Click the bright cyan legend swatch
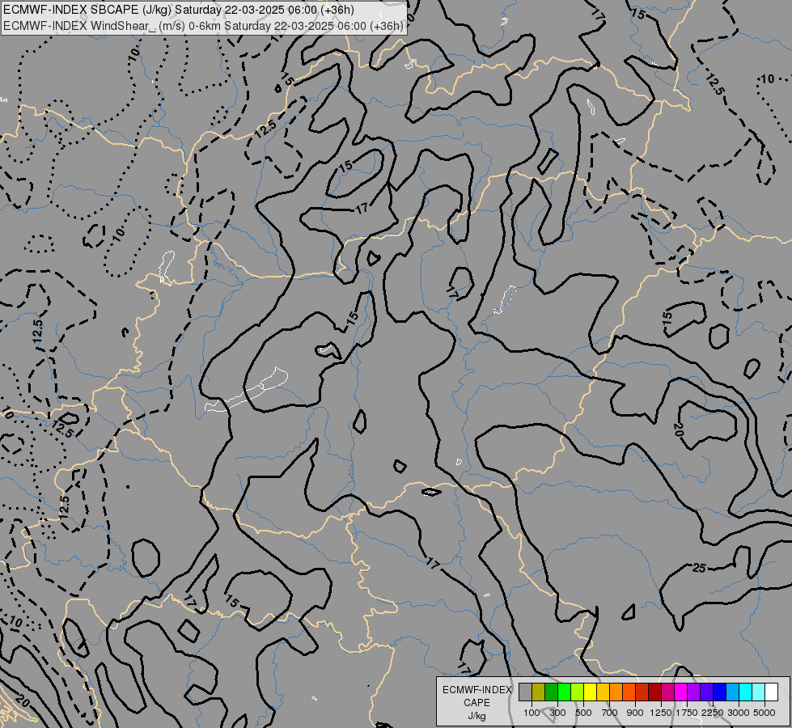 746,692
